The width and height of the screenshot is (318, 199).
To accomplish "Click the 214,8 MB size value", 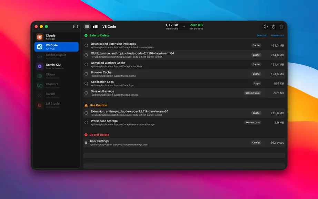I will coord(277,55).
